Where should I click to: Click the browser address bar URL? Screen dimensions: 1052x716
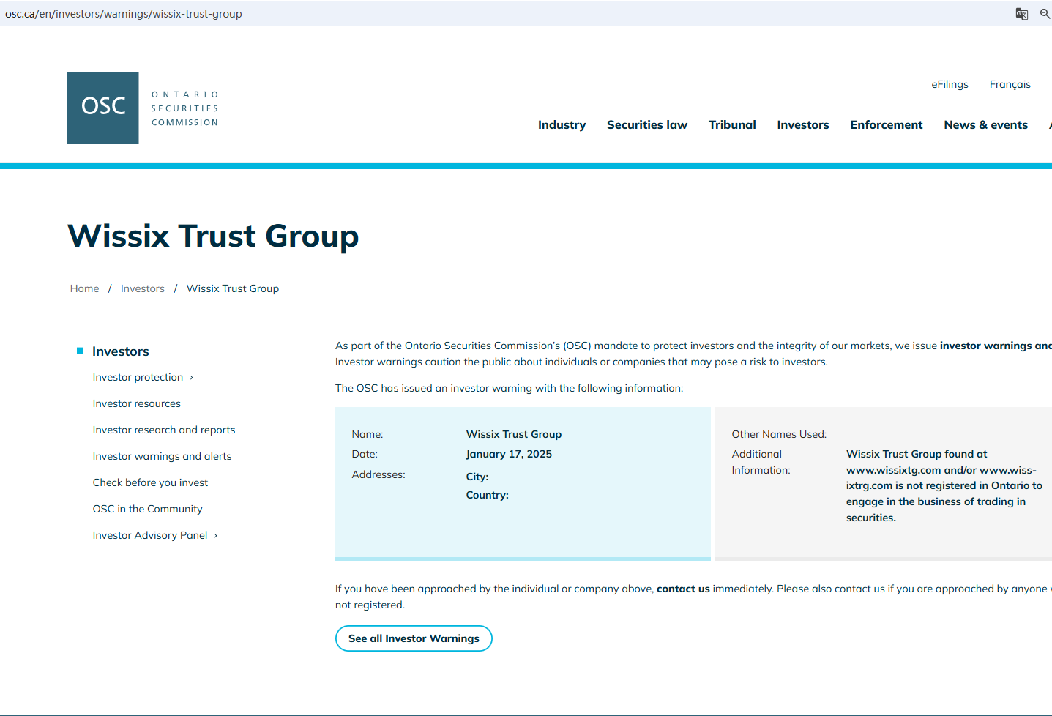(x=123, y=14)
